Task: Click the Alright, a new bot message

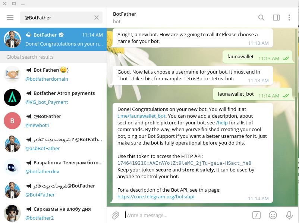Action: pos(193,38)
